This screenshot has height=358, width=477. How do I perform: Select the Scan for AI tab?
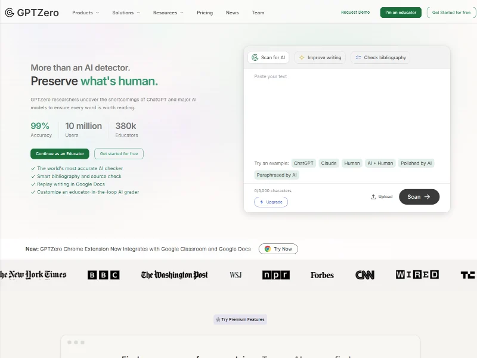pyautogui.click(x=268, y=57)
